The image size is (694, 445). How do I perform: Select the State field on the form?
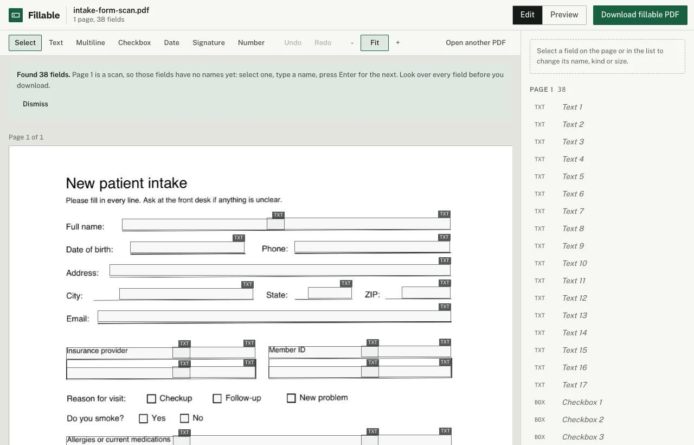(x=330, y=293)
